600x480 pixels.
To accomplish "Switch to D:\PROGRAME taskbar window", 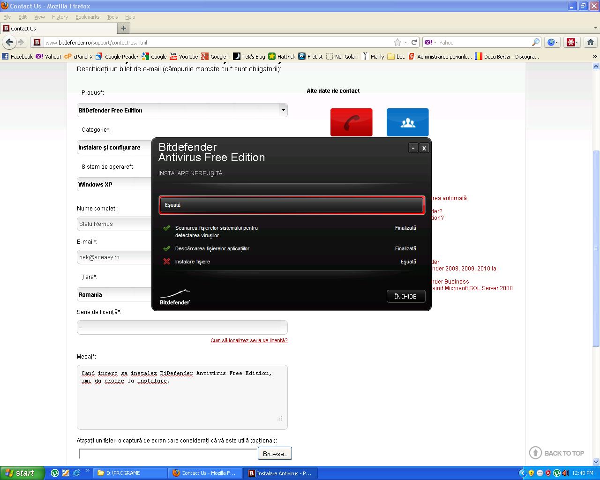I will [130, 473].
